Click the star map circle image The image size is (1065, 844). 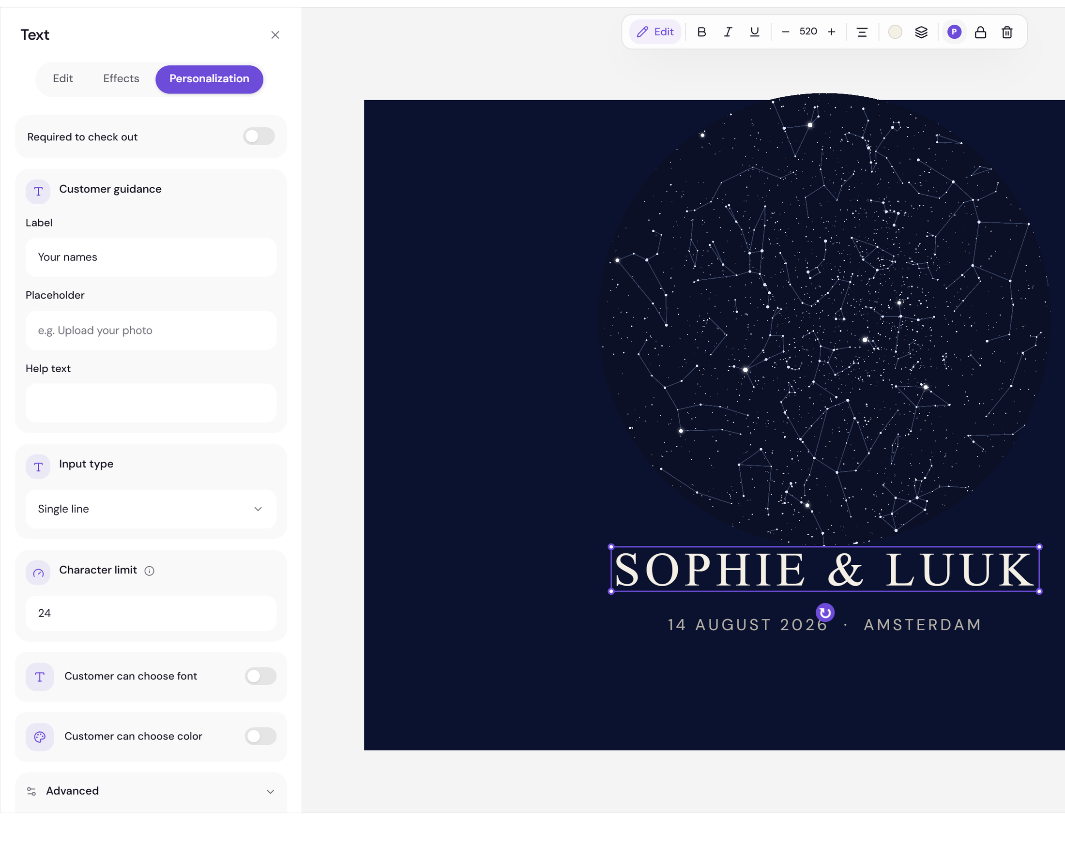click(823, 318)
